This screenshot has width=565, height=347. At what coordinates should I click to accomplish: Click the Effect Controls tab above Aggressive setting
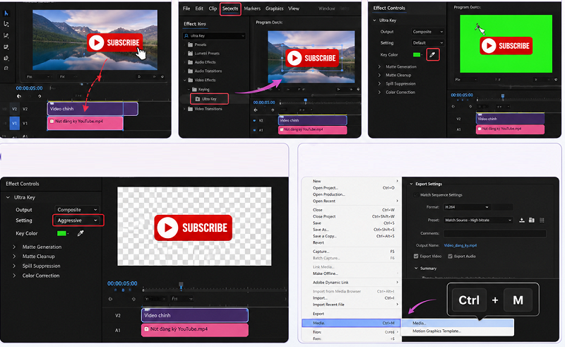23,184
